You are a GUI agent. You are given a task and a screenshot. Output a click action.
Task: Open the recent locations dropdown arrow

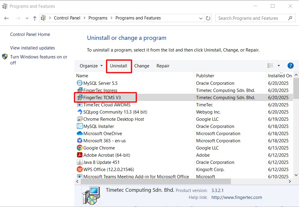pyautogui.click(x=27, y=18)
